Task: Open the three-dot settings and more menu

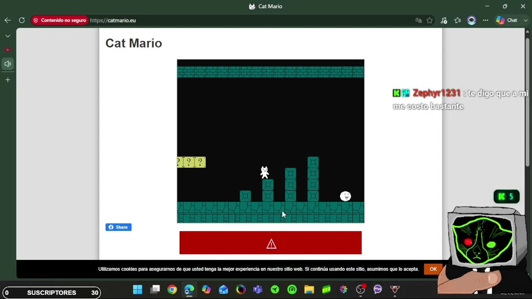Action: 485,20
